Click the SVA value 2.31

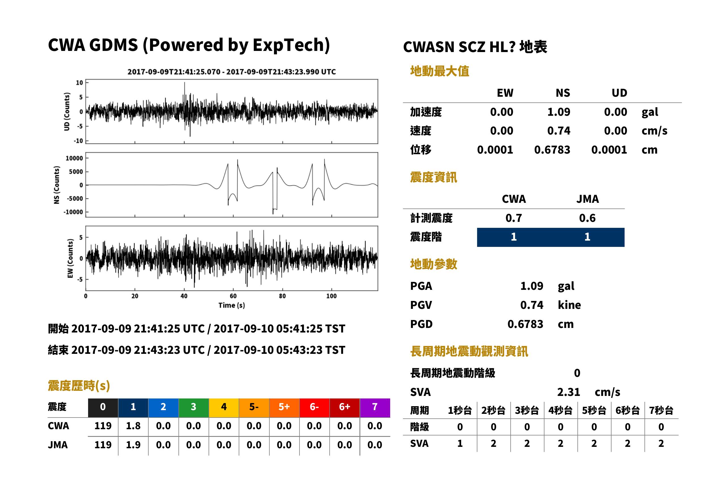569,392
